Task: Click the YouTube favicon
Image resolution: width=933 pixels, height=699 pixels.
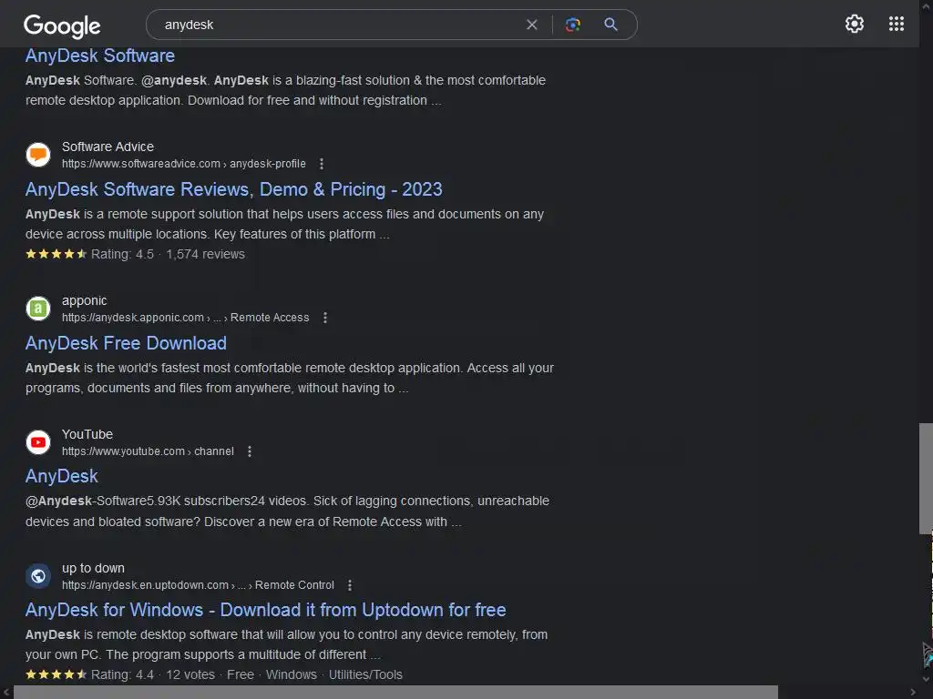Action: click(38, 442)
